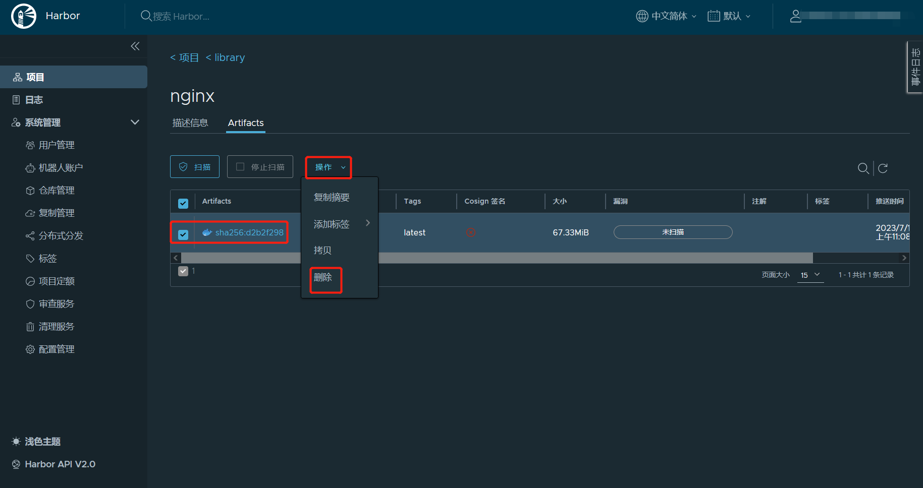Viewport: 923px width, 488px height.
Task: Click the Cosign 签名 column header
Action: tap(485, 201)
